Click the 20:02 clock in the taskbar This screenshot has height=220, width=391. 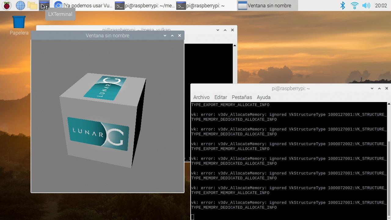pos(381,5)
